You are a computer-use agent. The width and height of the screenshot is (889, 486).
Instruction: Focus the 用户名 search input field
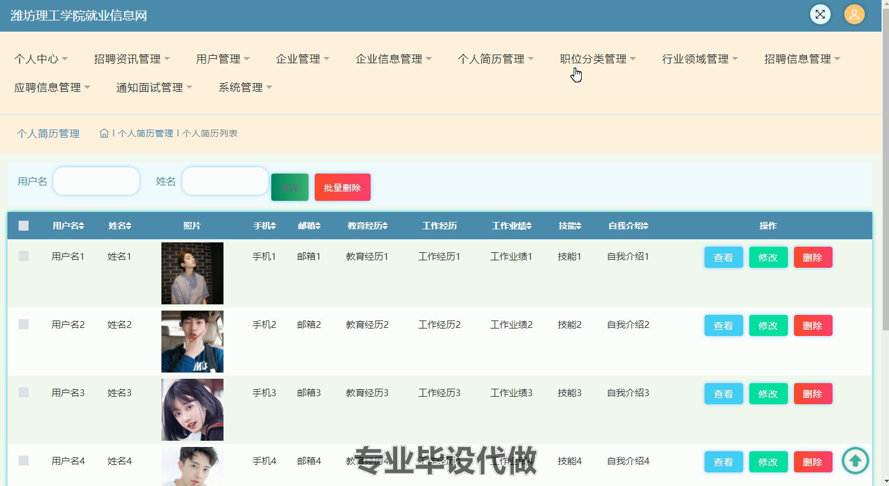[96, 181]
